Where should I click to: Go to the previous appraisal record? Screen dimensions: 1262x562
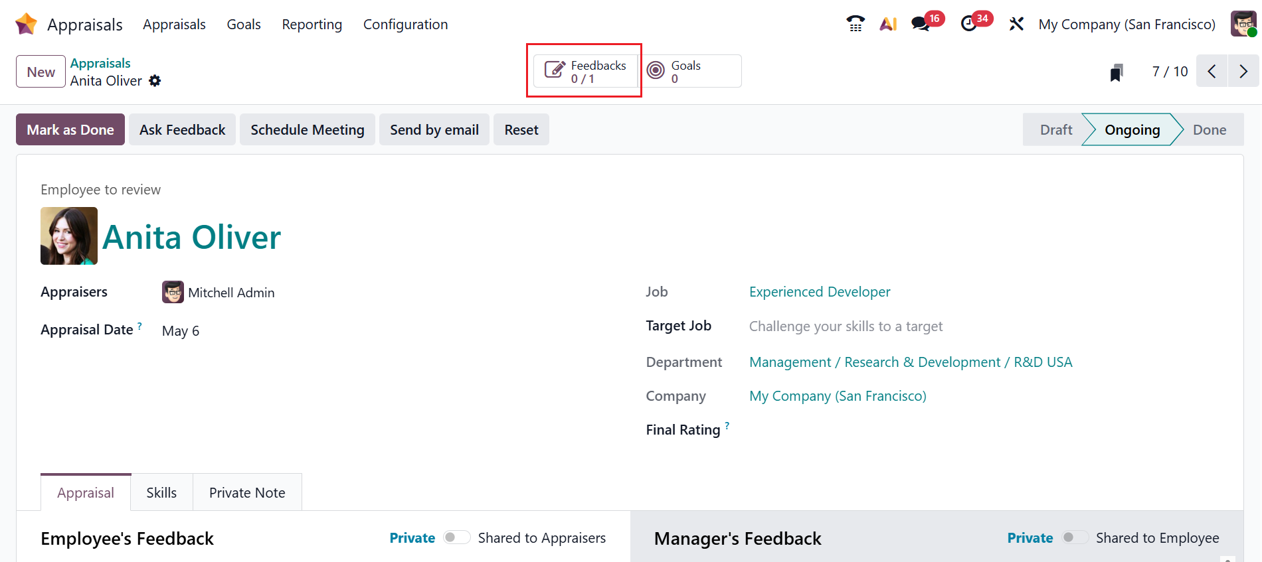point(1212,72)
